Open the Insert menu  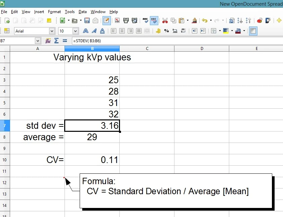(39, 12)
